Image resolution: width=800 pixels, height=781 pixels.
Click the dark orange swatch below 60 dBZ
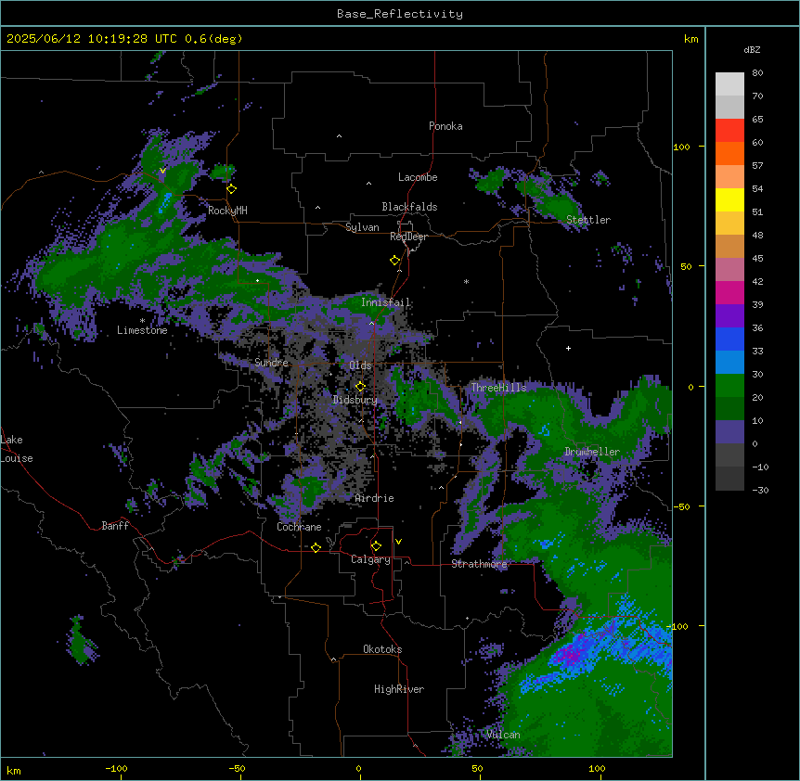point(729,153)
